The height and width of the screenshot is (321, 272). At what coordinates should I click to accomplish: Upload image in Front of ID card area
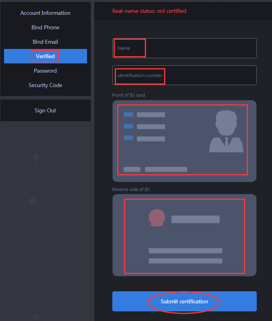tap(184, 141)
